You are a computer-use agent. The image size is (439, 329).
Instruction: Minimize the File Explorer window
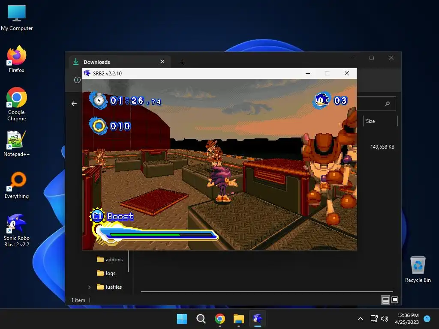352,58
